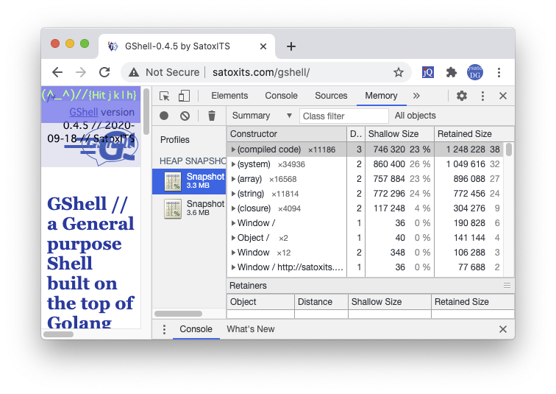Open DevTools settings gear
This screenshot has height=394, width=556.
(x=462, y=96)
